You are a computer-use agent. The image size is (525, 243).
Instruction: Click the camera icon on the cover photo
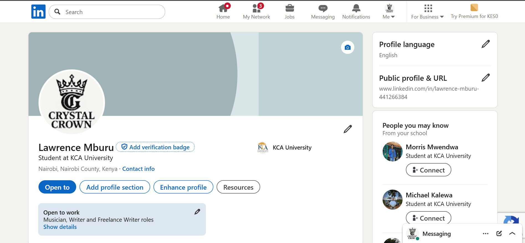[347, 48]
